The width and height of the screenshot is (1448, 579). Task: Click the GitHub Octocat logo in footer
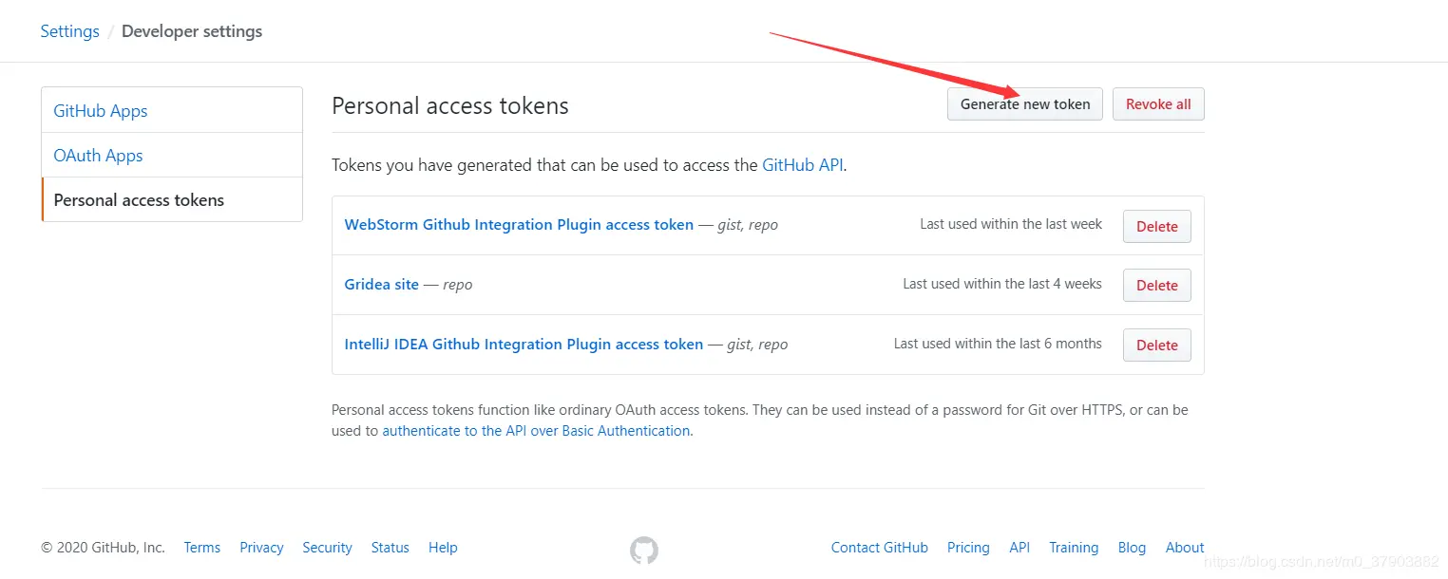644,550
